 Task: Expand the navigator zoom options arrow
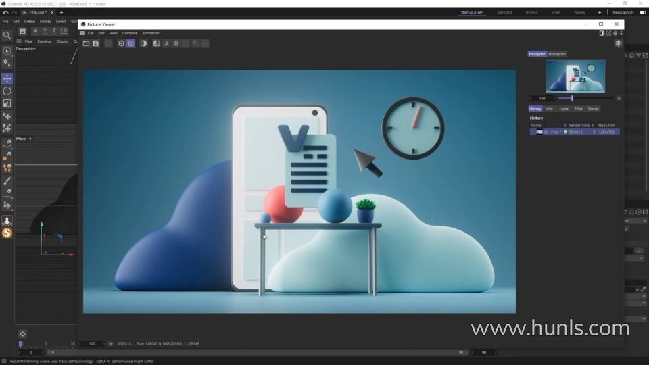(x=619, y=99)
